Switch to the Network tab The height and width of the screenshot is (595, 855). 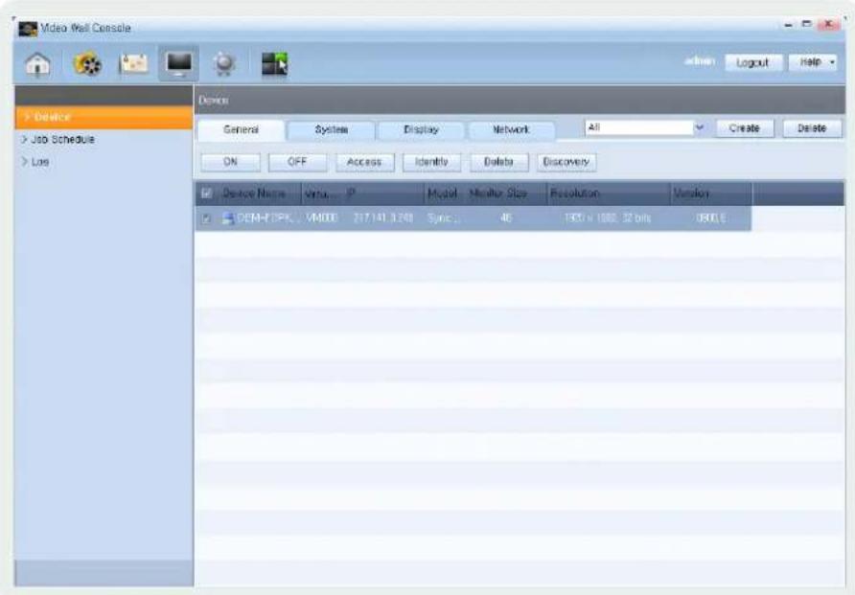pyautogui.click(x=511, y=129)
